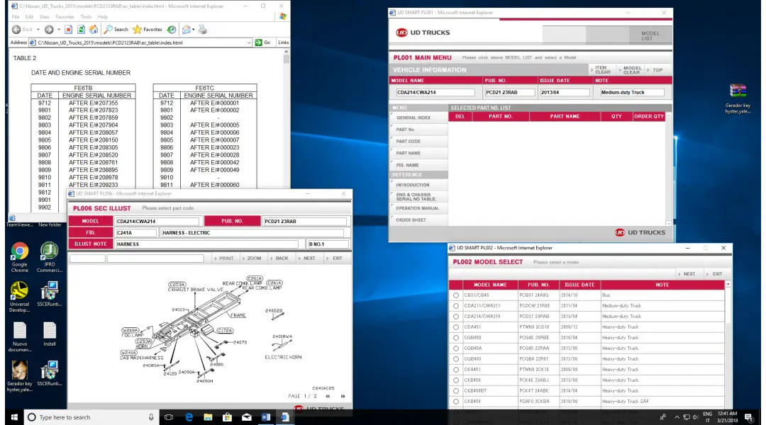This screenshot has width=766, height=425.
Task: Expand the Back button dropdown arrow
Action: tap(38, 29)
